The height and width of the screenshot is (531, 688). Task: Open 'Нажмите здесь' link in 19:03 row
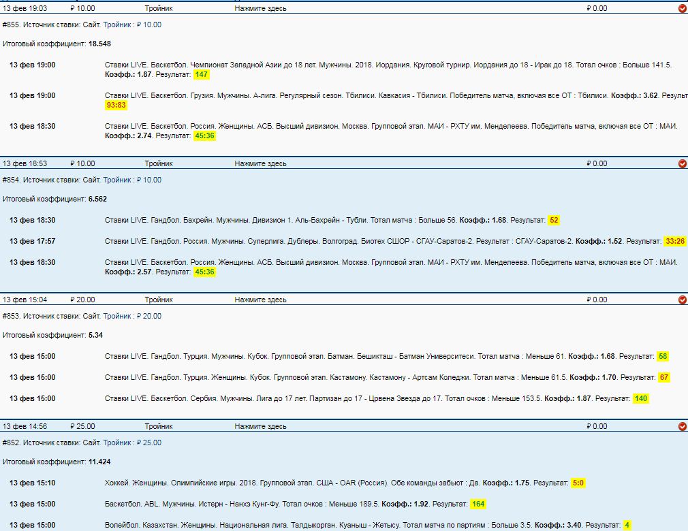pos(260,9)
